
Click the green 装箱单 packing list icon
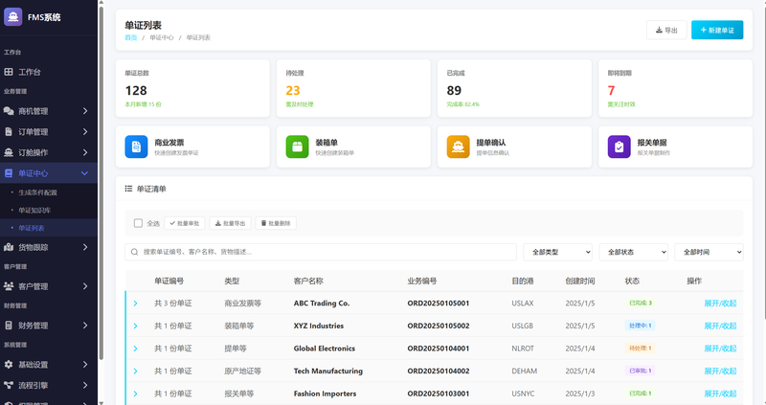click(x=298, y=146)
